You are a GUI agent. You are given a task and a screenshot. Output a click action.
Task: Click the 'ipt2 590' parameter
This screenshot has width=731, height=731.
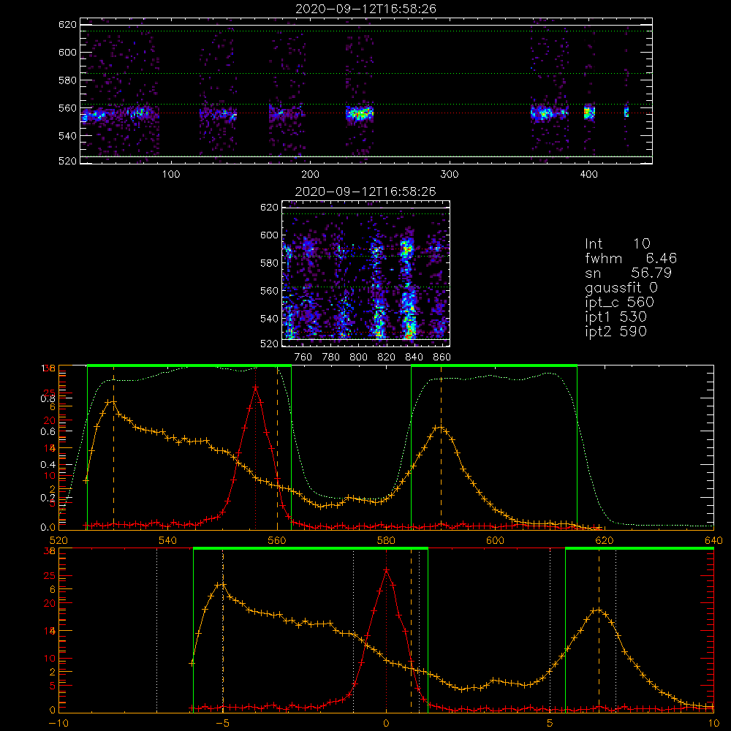click(x=616, y=331)
